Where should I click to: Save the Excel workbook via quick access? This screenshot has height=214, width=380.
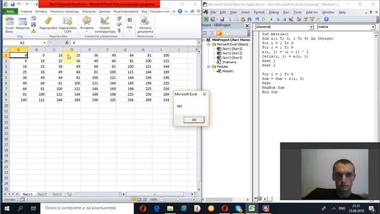click(x=12, y=4)
